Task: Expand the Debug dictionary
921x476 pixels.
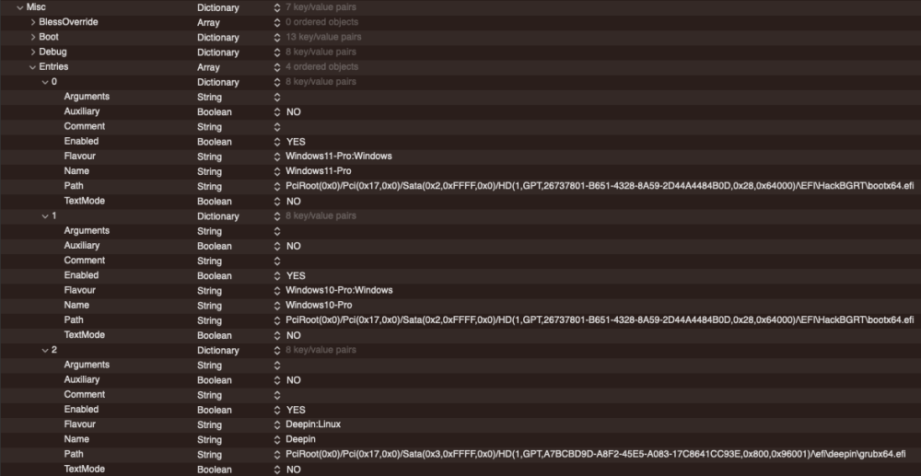Action: pos(33,52)
